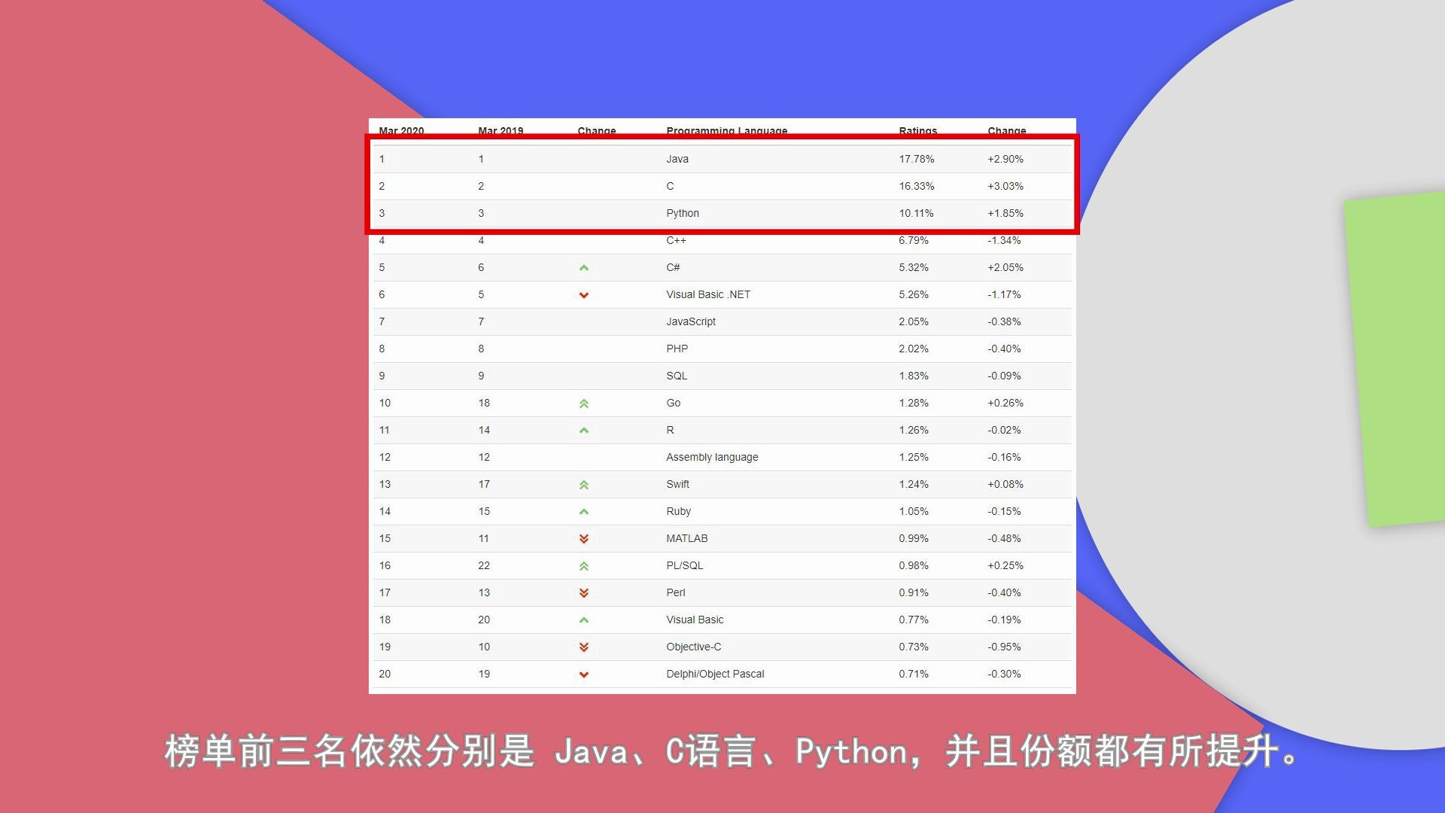The width and height of the screenshot is (1445, 813).
Task: Click the Assembly language entry
Action: pyautogui.click(x=712, y=457)
